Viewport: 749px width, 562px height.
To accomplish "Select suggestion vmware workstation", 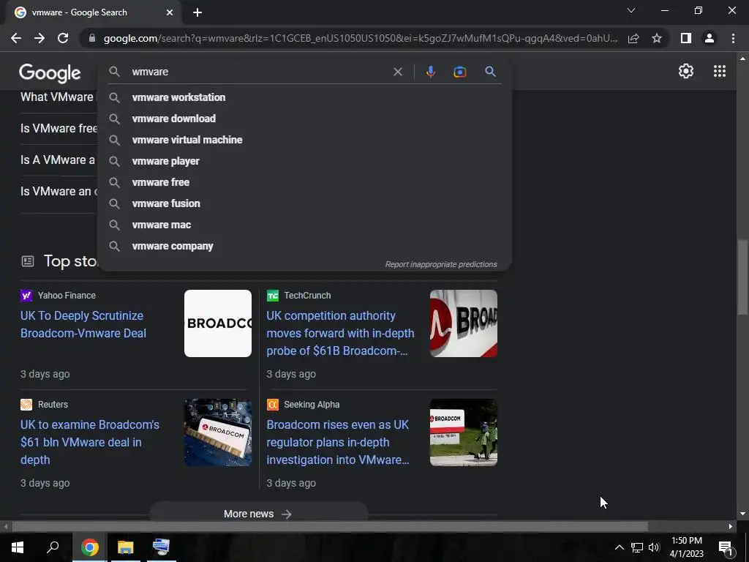I will (305, 97).
